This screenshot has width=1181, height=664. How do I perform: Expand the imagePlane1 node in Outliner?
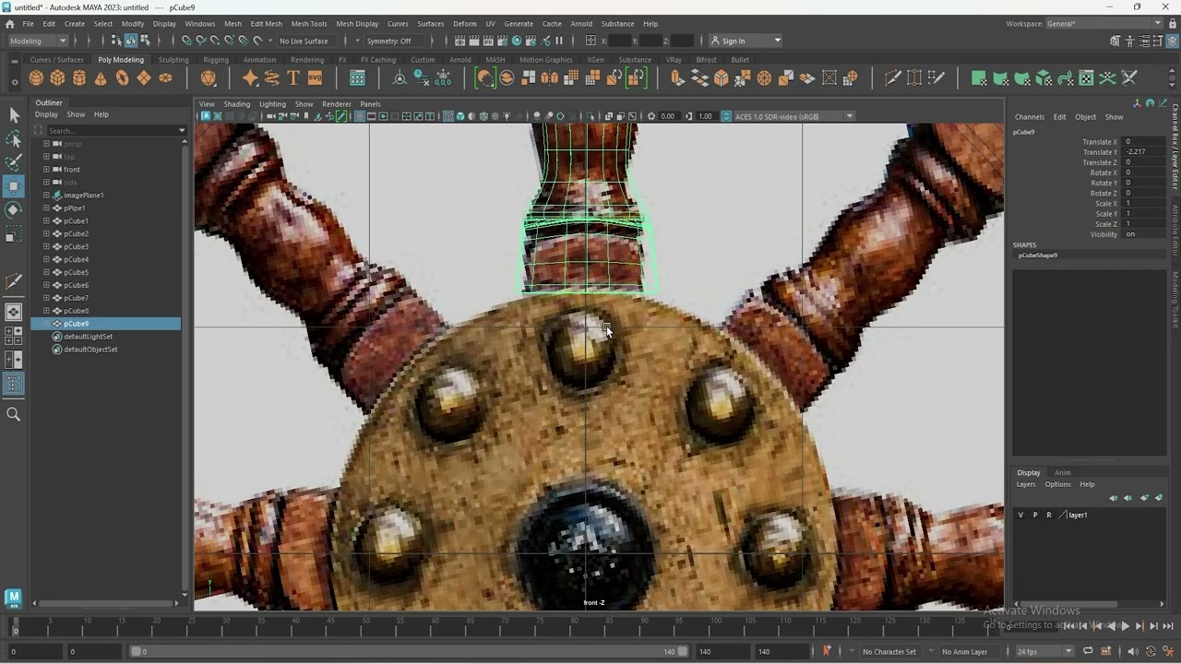tap(46, 196)
